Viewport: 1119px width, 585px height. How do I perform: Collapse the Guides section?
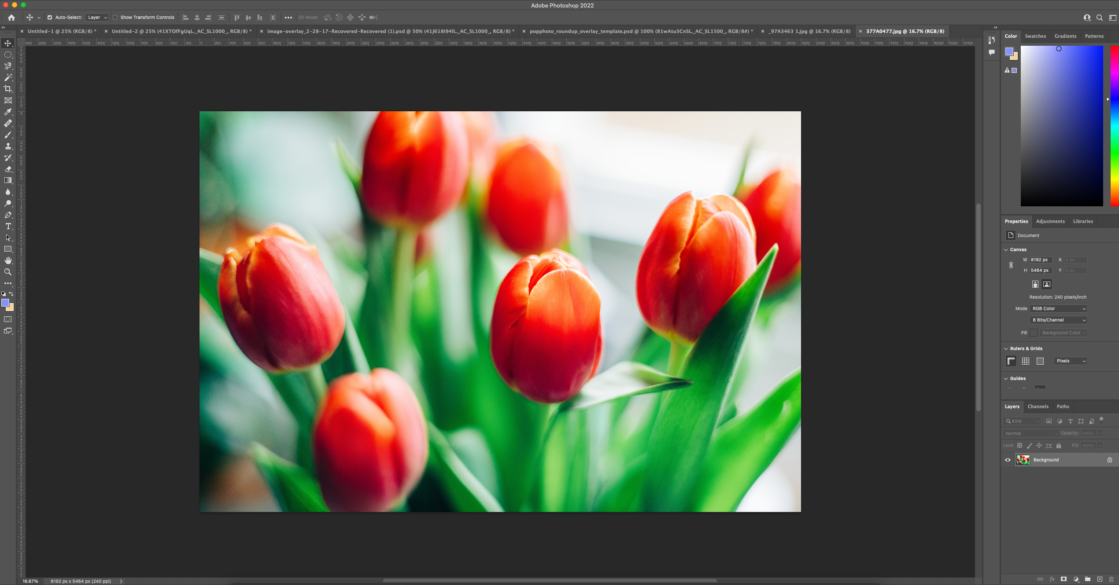pyautogui.click(x=1006, y=378)
